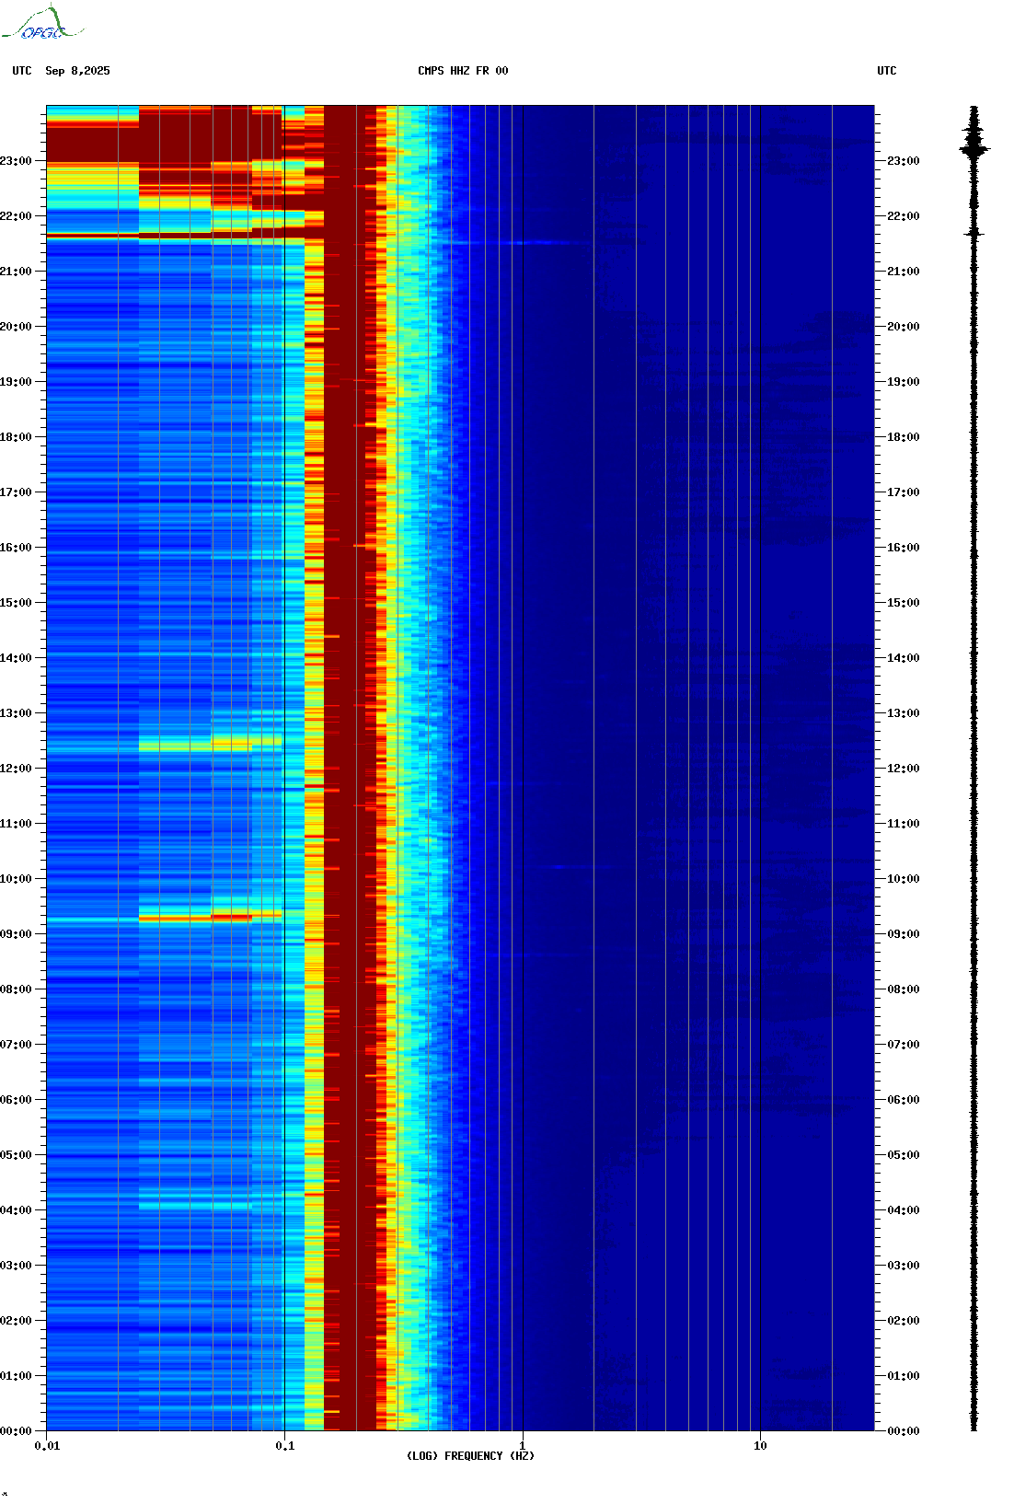Click '17:00' on the left time axis
This screenshot has height=1504, width=1014.
(x=16, y=492)
